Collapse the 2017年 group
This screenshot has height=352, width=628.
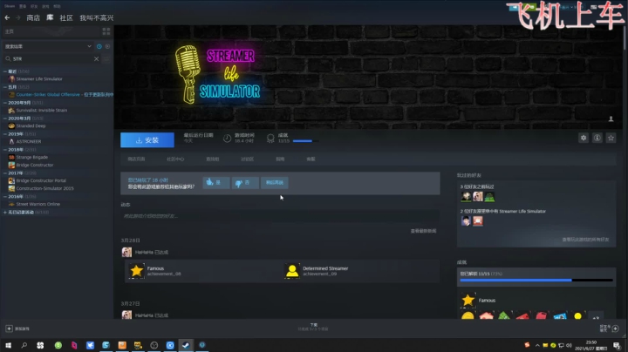click(5, 173)
